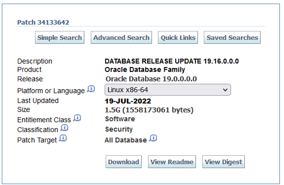284x185 pixels.
Task: Click the info icon beside Platform or Language
Action: (x=91, y=89)
